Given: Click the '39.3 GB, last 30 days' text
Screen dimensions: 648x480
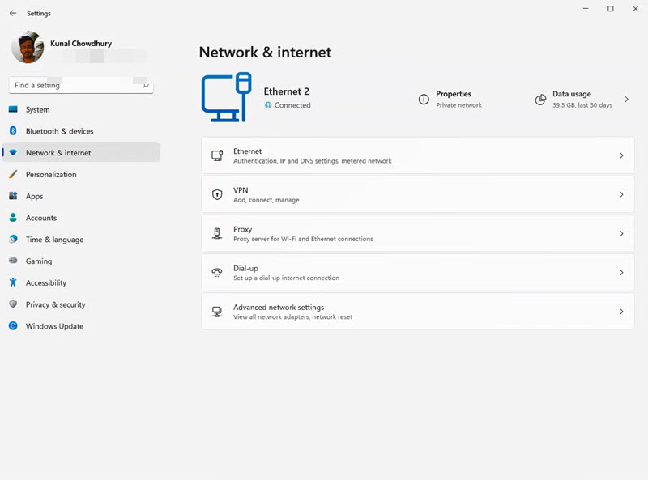Looking at the screenshot, I should coord(582,105).
